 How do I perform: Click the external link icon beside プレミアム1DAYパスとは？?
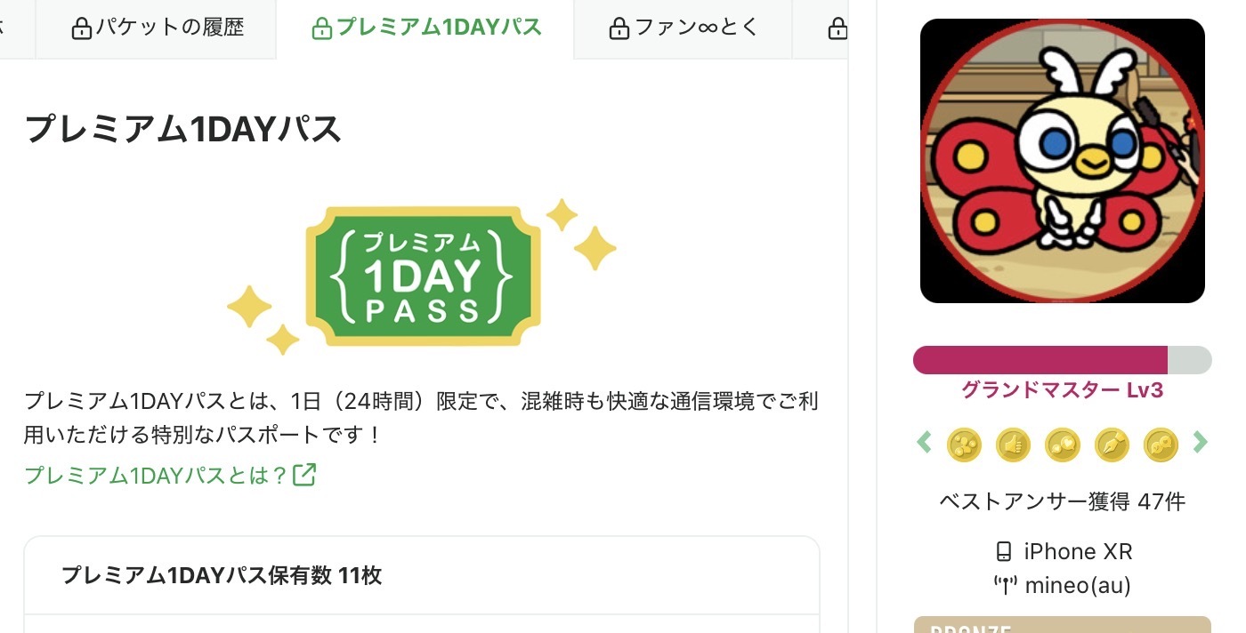tap(304, 475)
